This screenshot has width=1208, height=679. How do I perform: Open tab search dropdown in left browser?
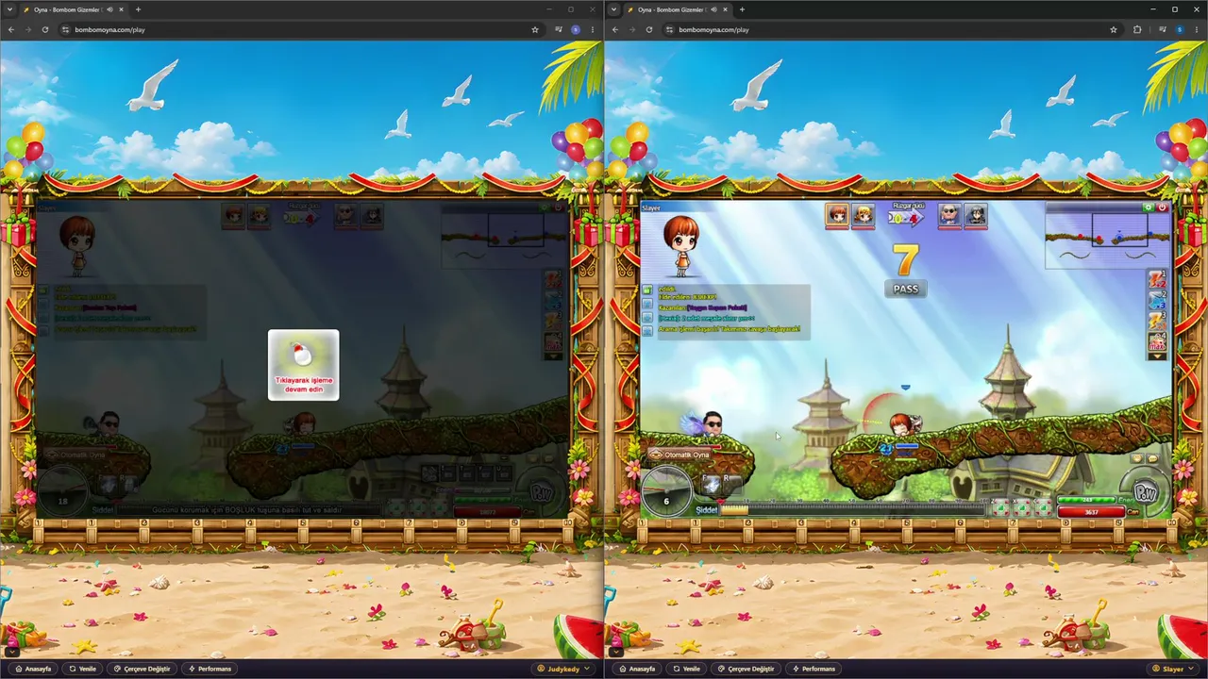pyautogui.click(x=9, y=9)
